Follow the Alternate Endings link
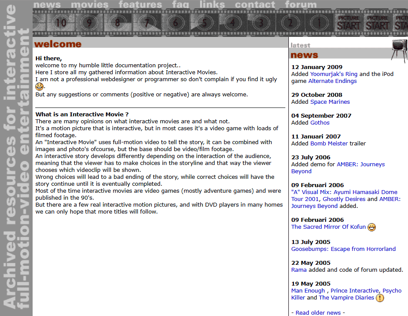This screenshot has height=316, width=408. click(332, 81)
